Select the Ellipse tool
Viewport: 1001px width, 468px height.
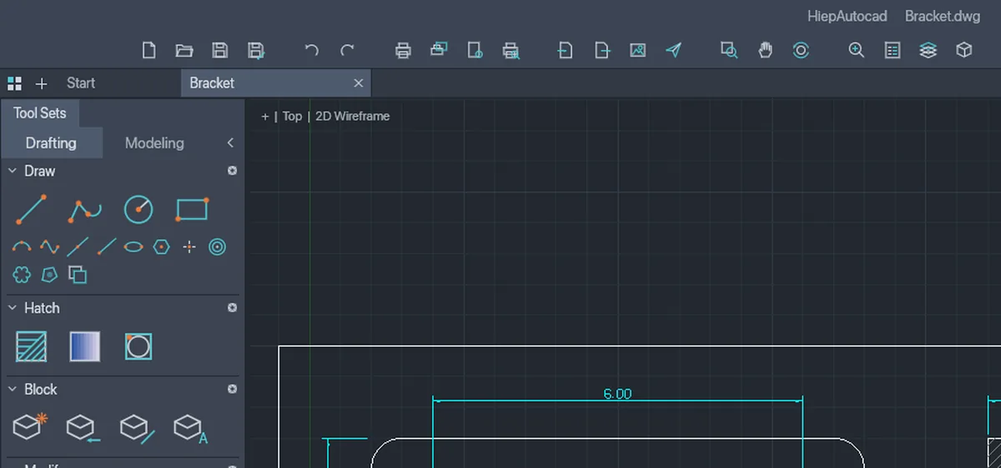(133, 247)
